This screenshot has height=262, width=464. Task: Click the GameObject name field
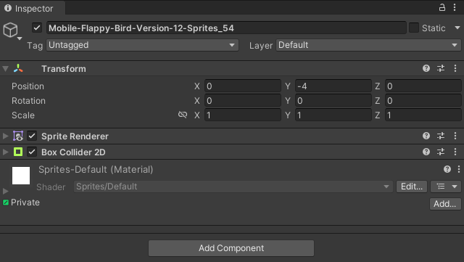coord(226,28)
